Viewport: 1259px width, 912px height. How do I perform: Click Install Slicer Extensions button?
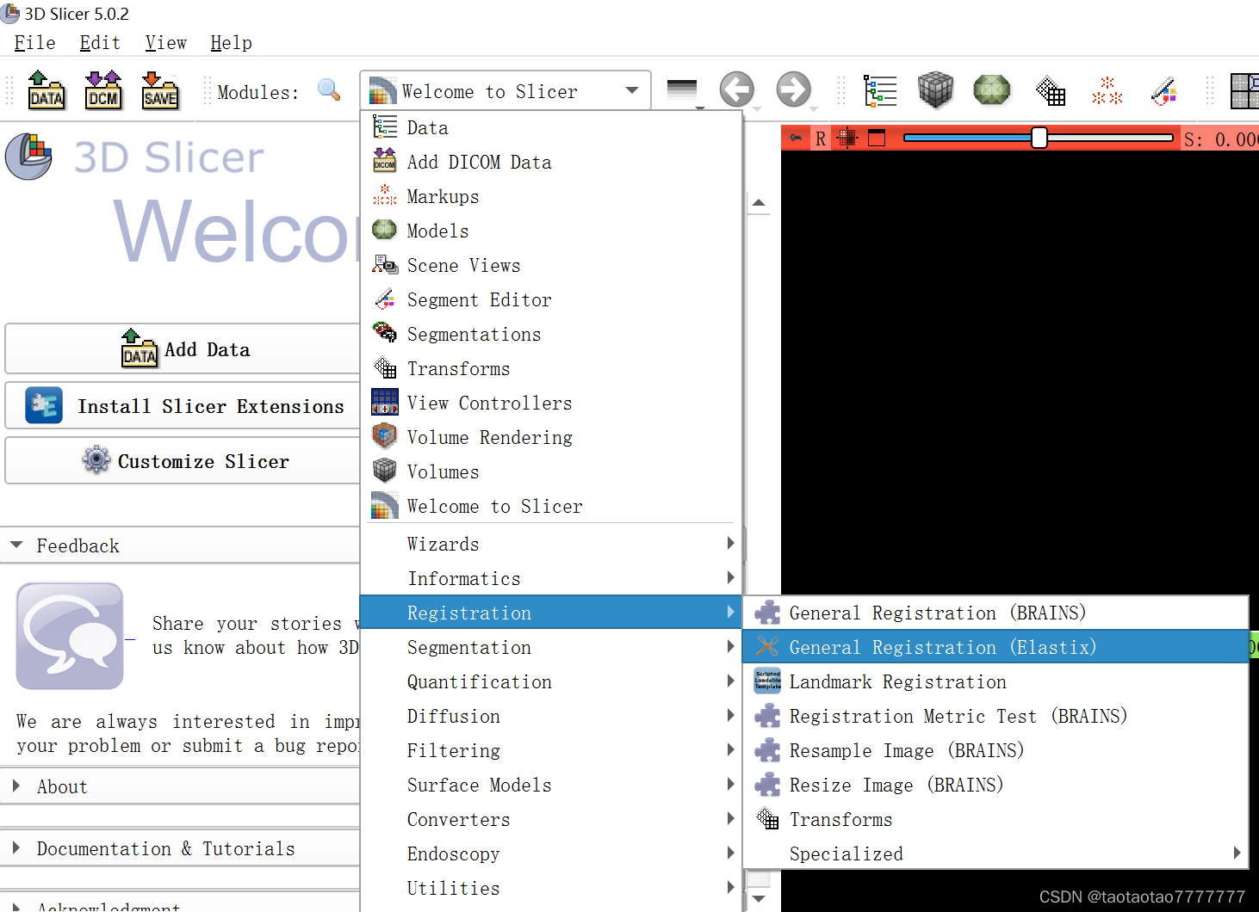(x=183, y=406)
